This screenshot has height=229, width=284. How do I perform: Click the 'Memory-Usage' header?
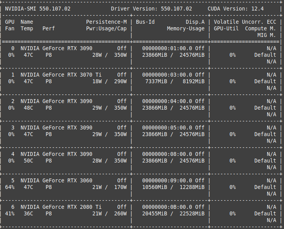186,28
